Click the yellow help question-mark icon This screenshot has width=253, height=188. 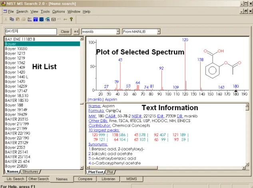(x=71, y=19)
